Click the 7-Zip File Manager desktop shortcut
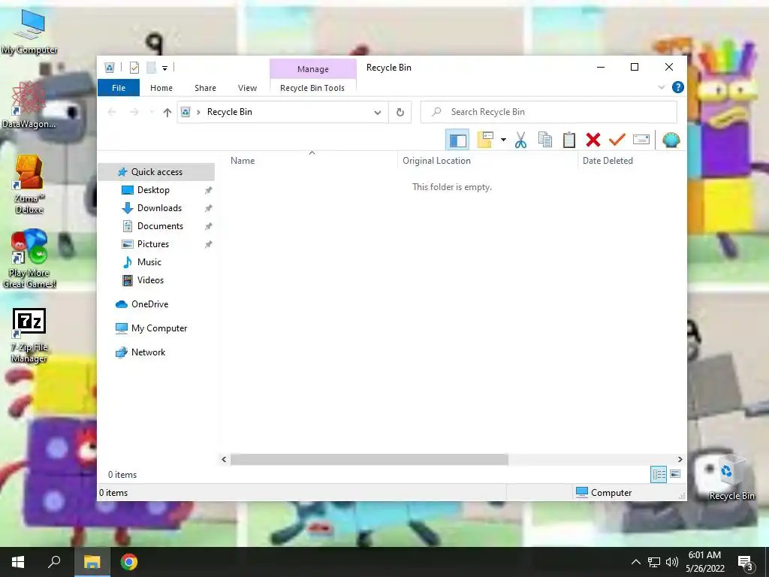 click(x=29, y=336)
